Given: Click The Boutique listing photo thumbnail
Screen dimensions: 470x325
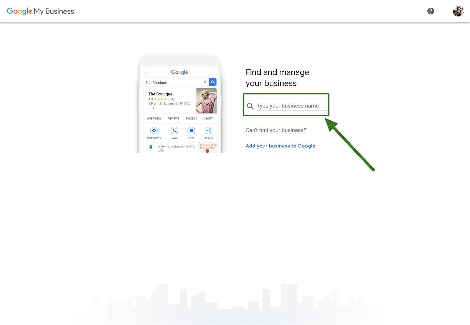Looking at the screenshot, I should tap(207, 101).
